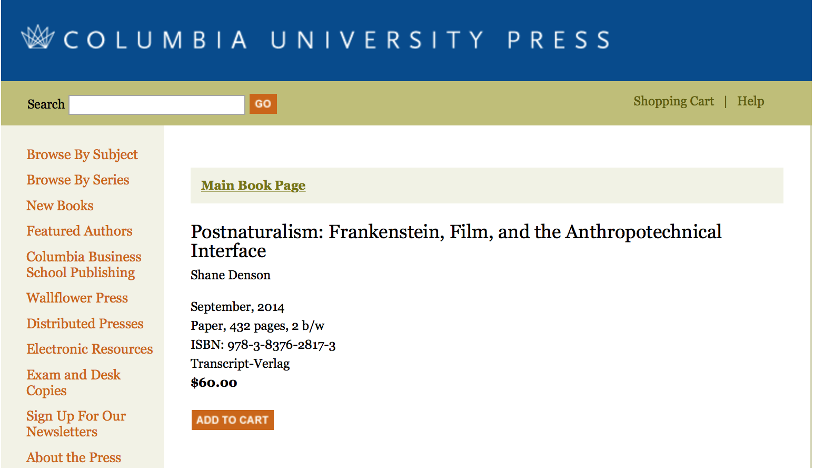The height and width of the screenshot is (468, 814).
Task: Visit the Wallflower Press section
Action: 77,298
